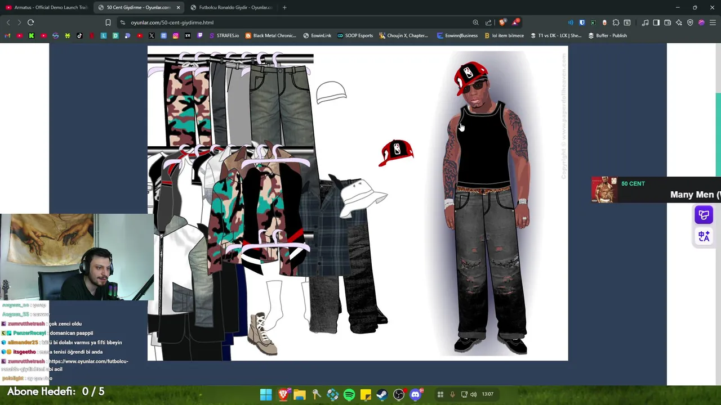This screenshot has width=721, height=405.
Task: Open the Choujin X, Chapter bookmark
Action: coord(404,35)
